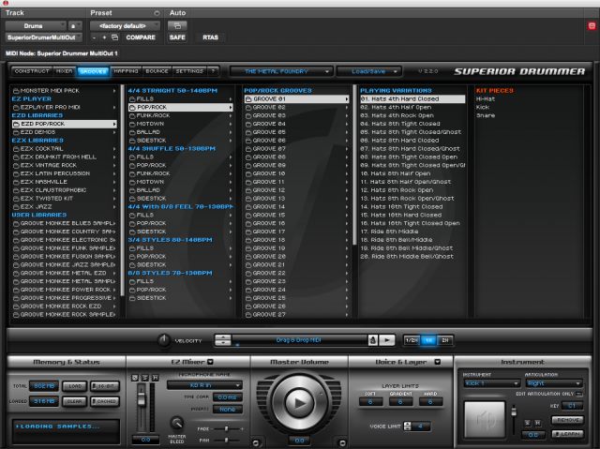Select normal 1x tempo
The image size is (600, 449).
point(428,340)
